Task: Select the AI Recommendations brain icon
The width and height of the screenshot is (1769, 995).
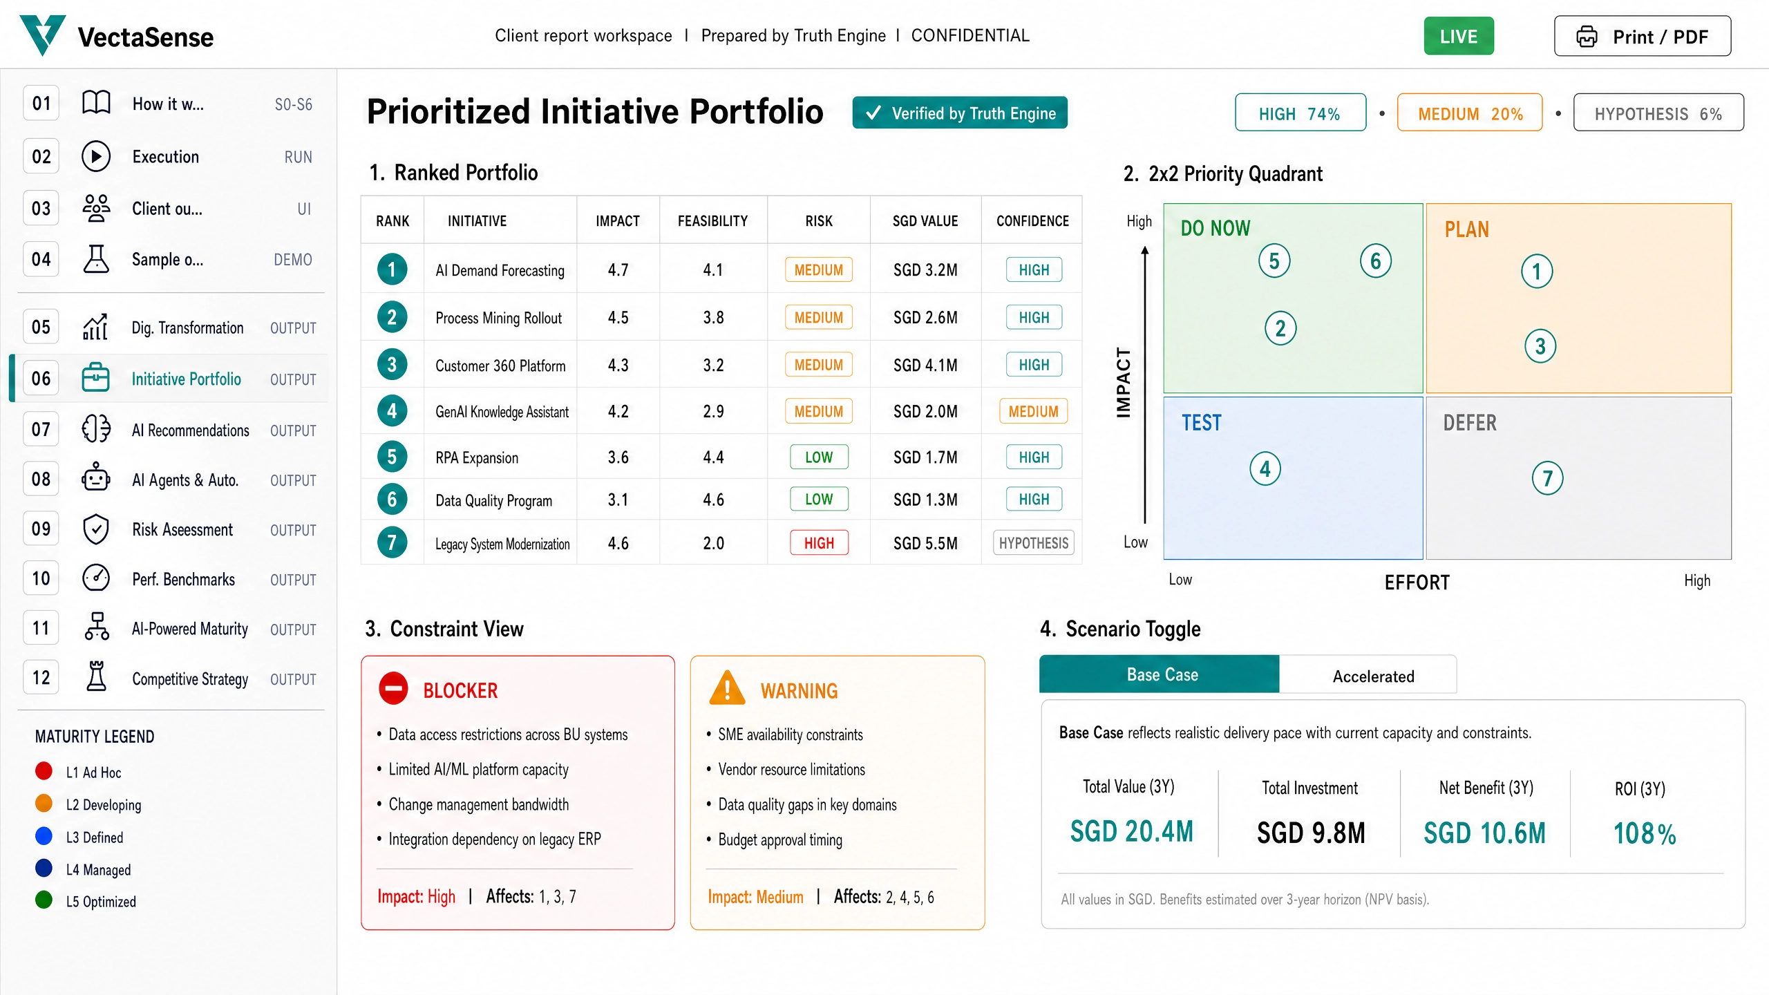Action: 96,429
